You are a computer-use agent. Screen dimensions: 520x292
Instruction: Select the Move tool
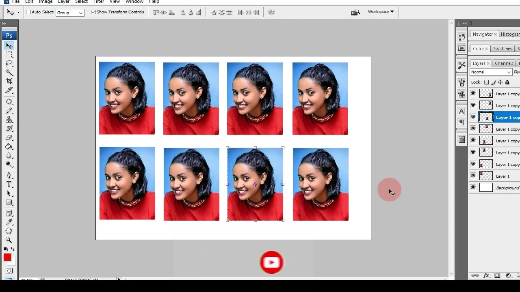(9, 46)
